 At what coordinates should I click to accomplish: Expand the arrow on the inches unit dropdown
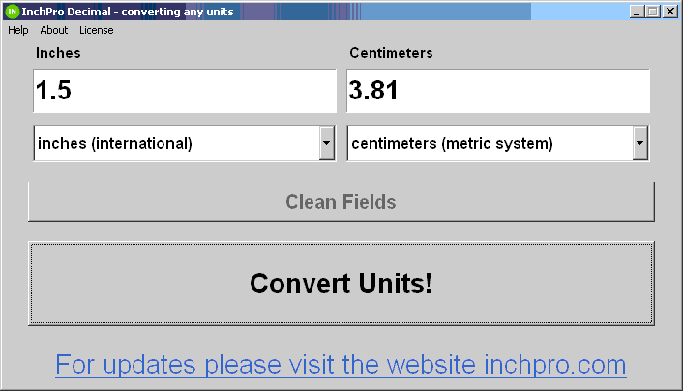click(x=327, y=143)
